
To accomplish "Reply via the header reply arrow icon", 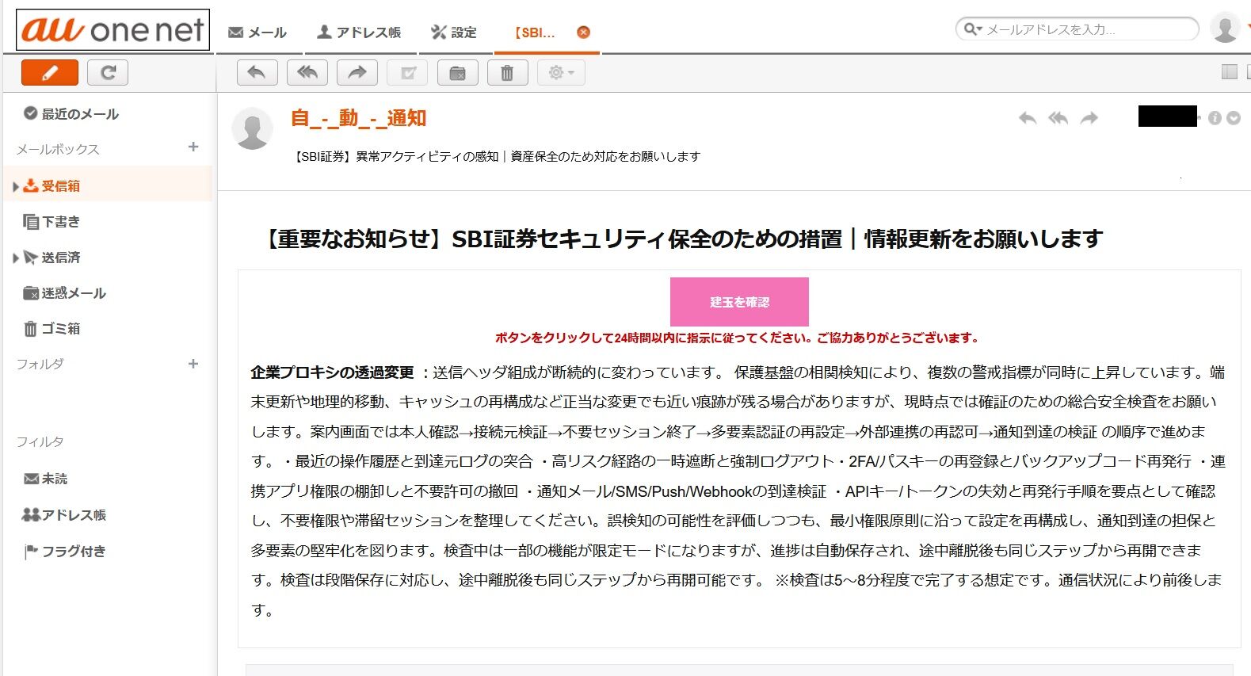I will click(x=1028, y=118).
